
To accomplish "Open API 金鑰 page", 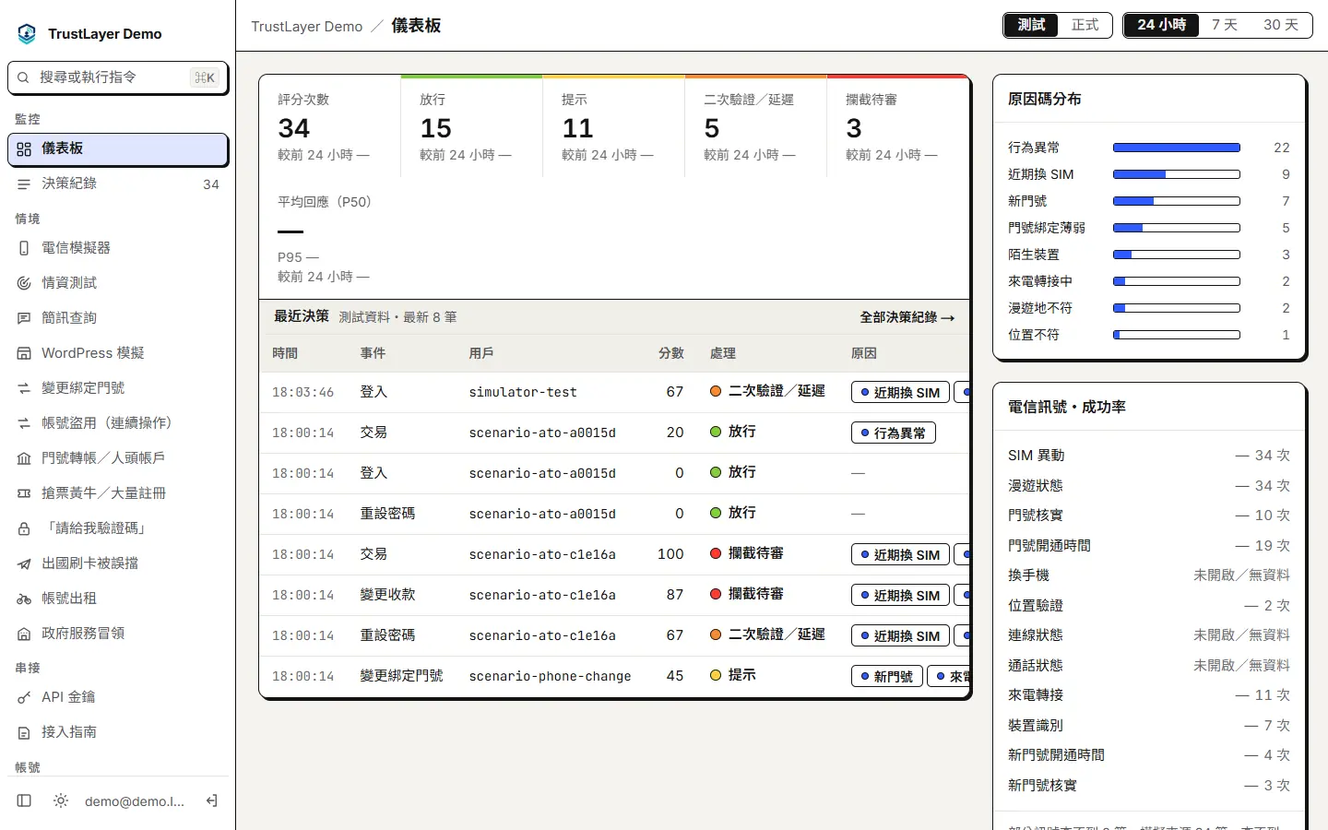I will point(118,697).
